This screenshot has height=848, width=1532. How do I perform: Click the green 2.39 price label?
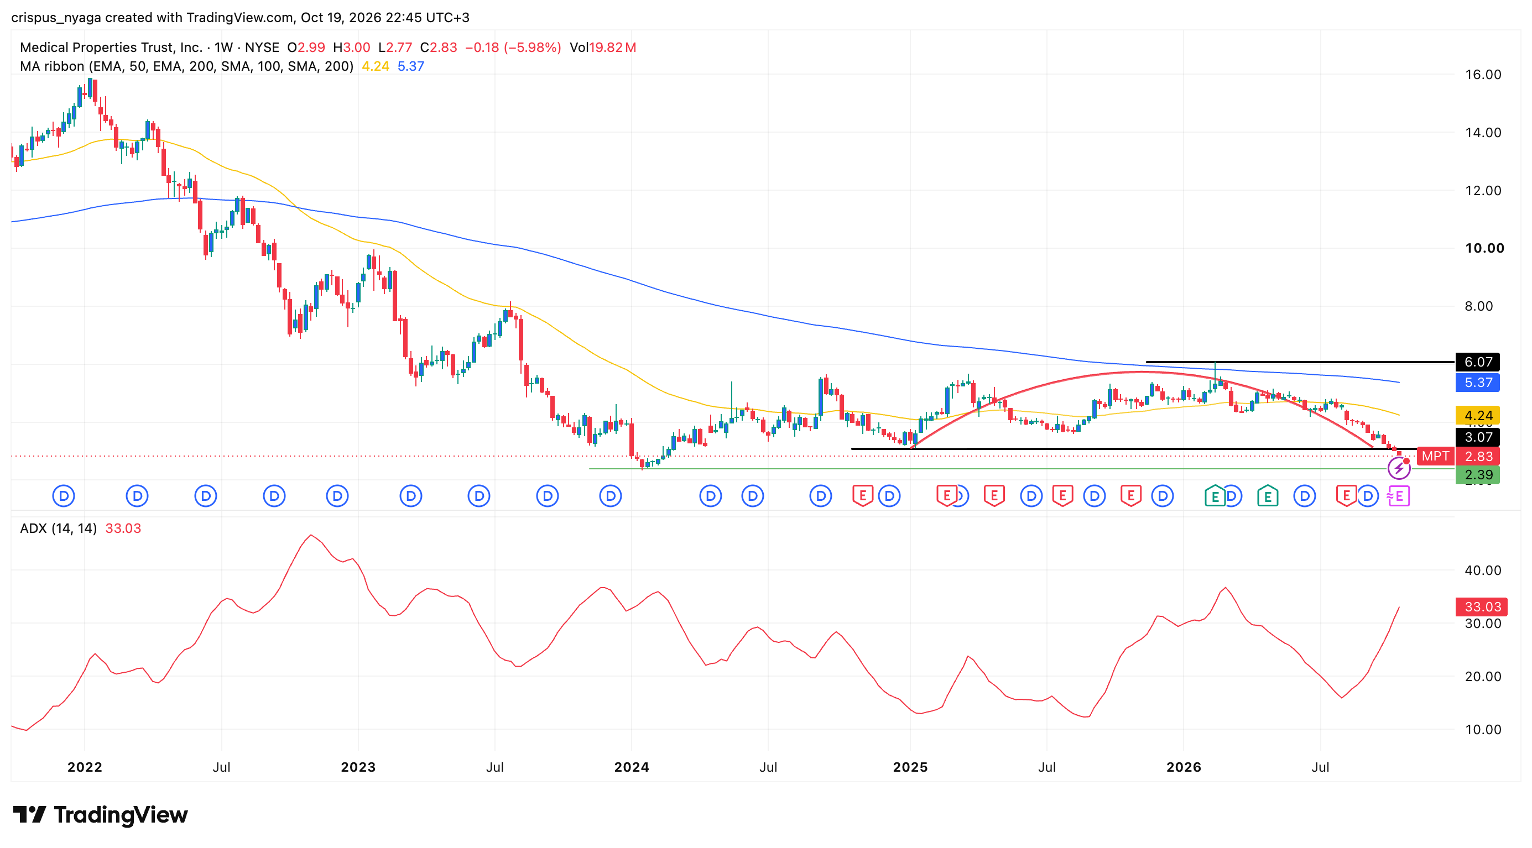tap(1478, 475)
